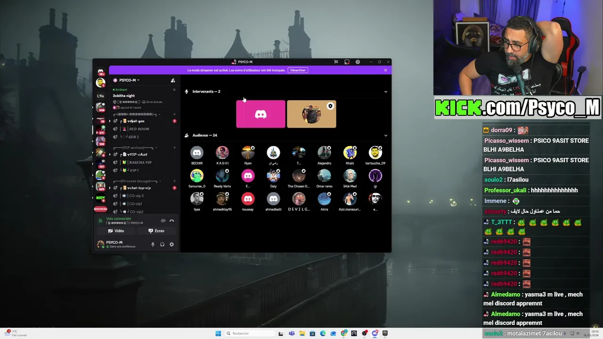603x339 pixels.
Task: Open the KICK server icon in sidebar
Action: pyautogui.click(x=100, y=198)
